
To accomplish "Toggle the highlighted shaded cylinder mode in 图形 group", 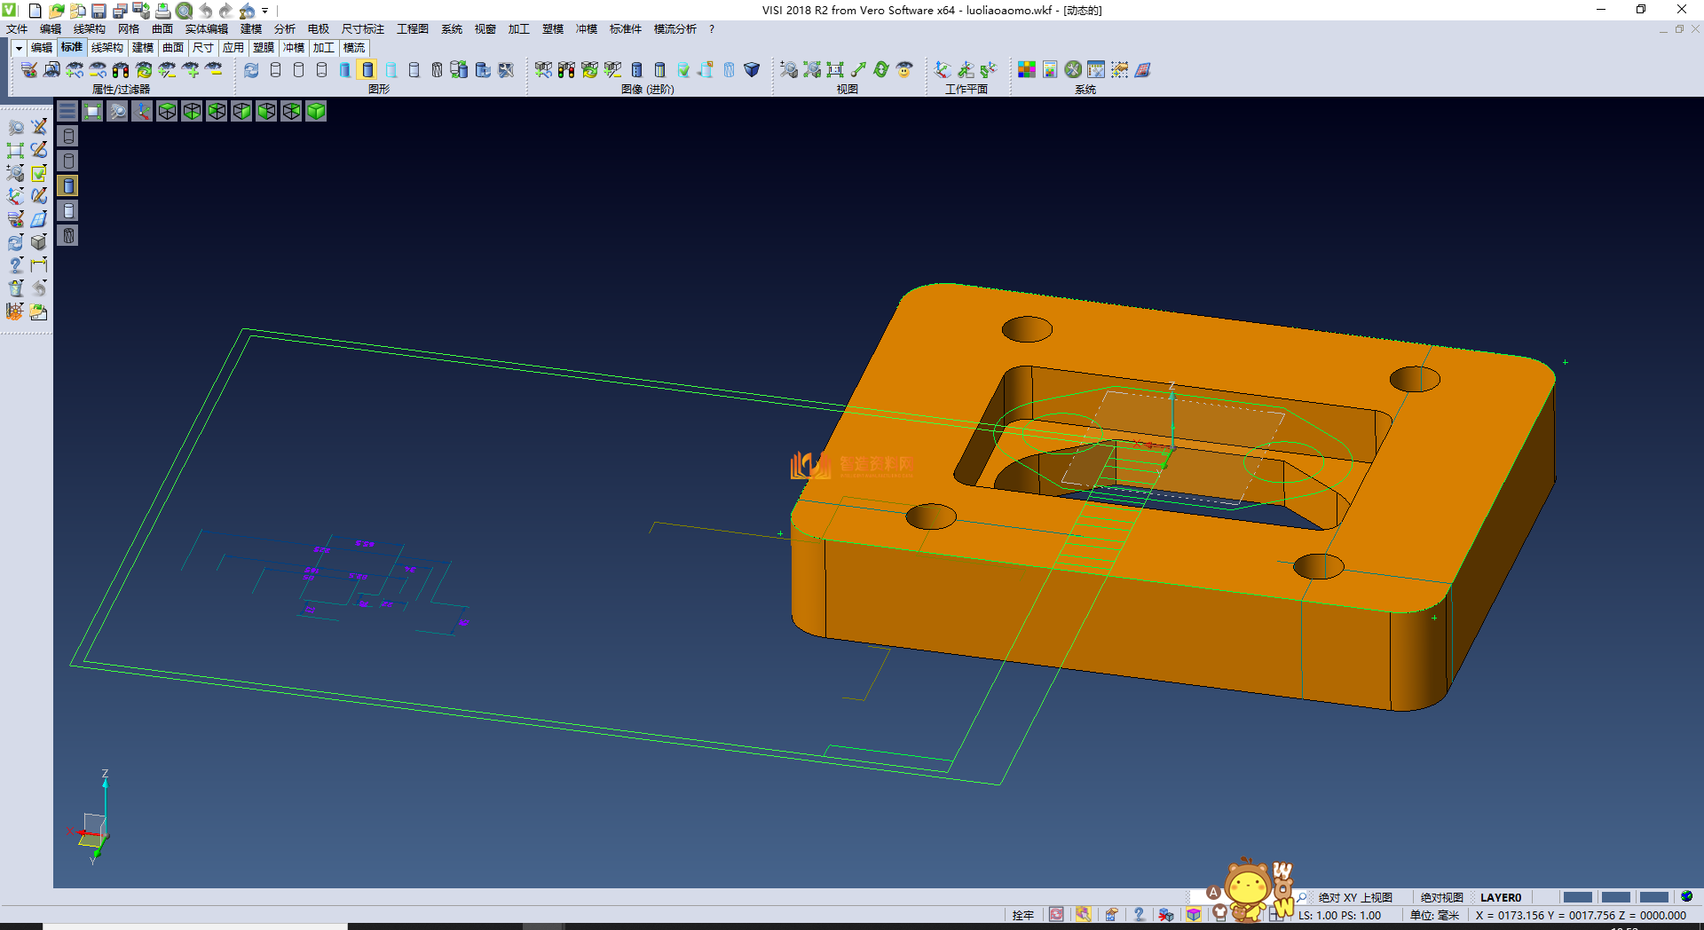I will 368,69.
